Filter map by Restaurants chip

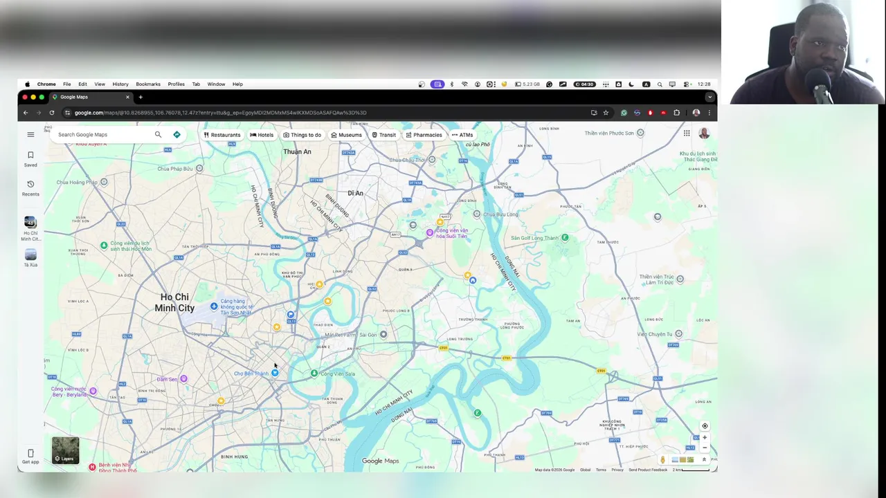pos(222,135)
